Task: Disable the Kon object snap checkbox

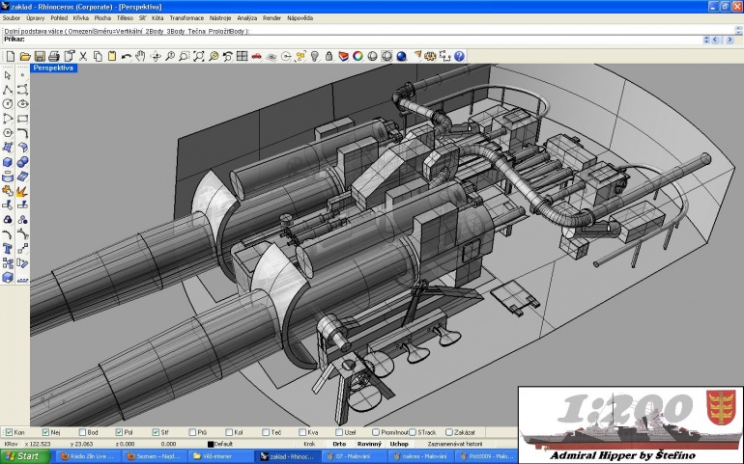Action: click(x=9, y=432)
